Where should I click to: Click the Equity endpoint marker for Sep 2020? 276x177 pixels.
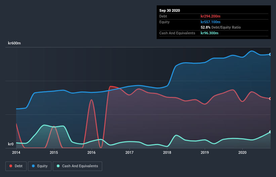[270, 55]
